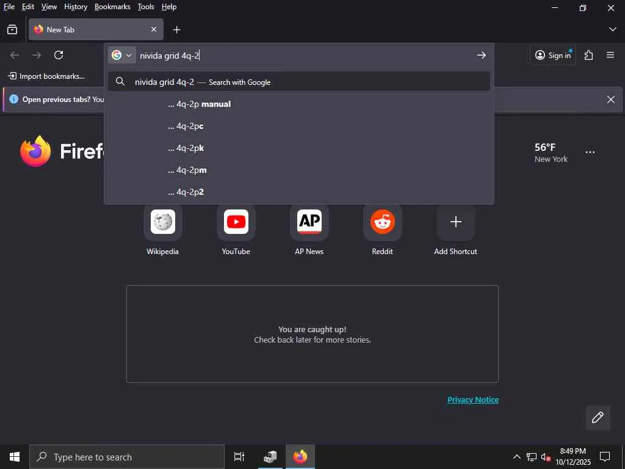Click the 56°F New York weather widget

551,153
